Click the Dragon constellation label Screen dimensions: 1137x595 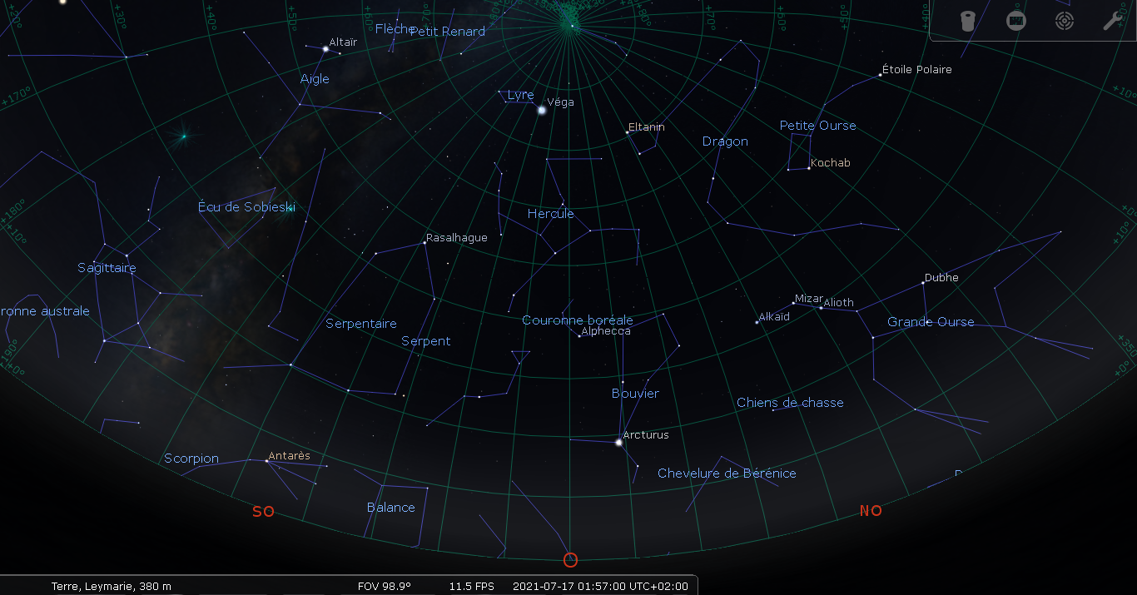click(x=725, y=141)
